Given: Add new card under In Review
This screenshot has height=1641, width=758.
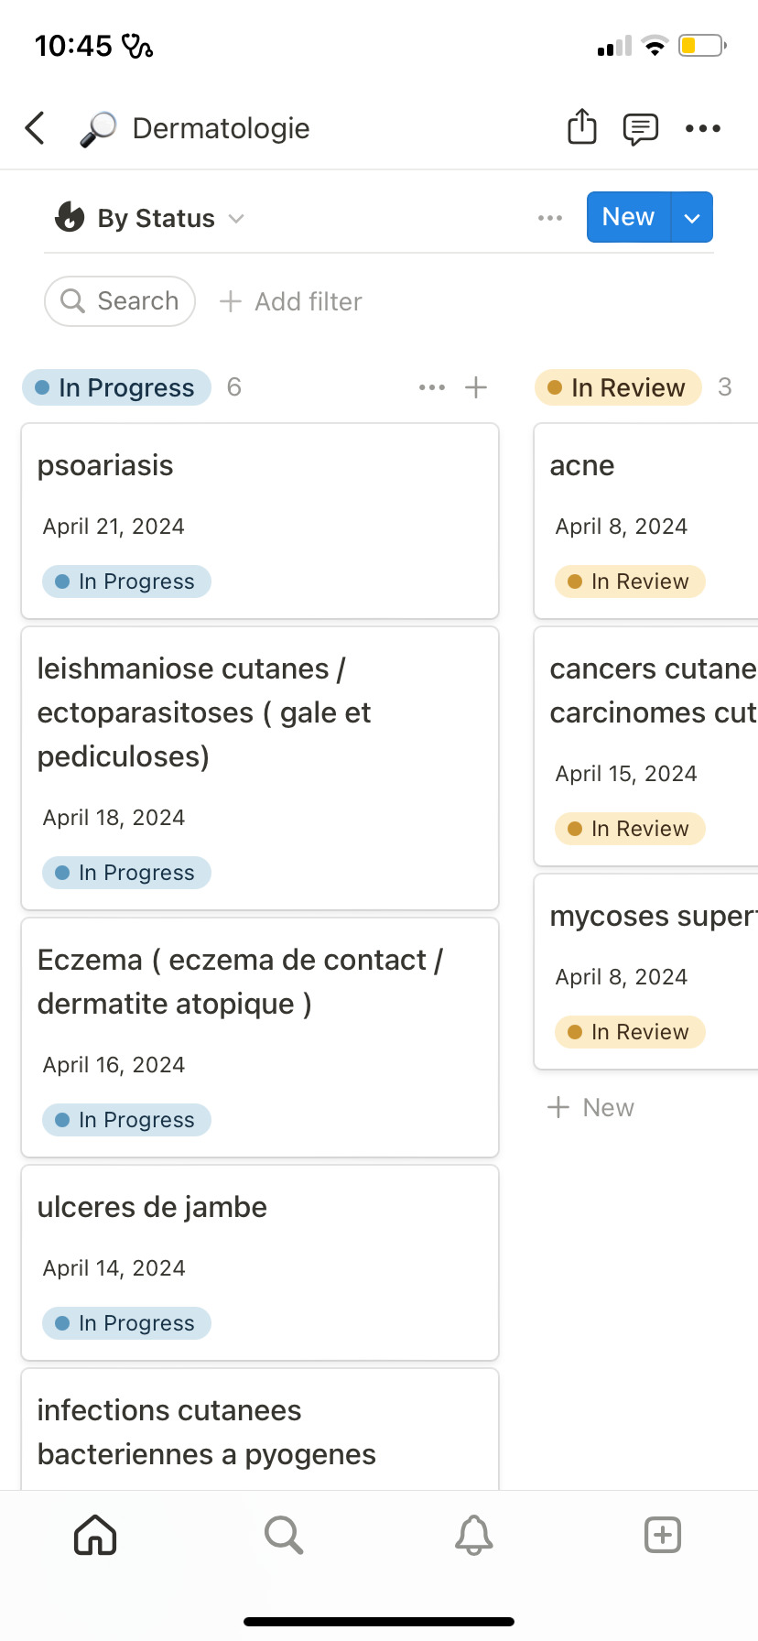Looking at the screenshot, I should click(591, 1107).
